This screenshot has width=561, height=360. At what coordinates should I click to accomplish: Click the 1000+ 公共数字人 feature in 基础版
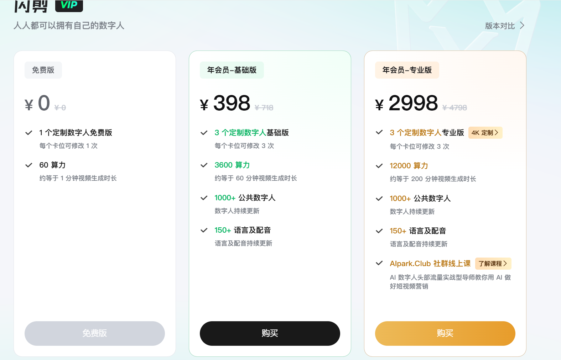245,198
